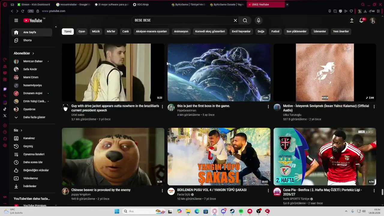Play the YANGIN TÜPÜ ŞAKASI thumbnail
This screenshot has width=384, height=216.
click(219, 157)
